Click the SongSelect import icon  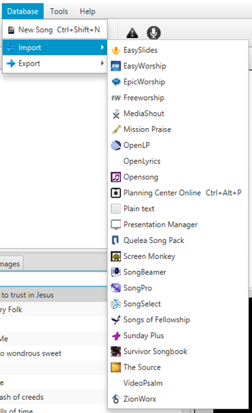116,304
